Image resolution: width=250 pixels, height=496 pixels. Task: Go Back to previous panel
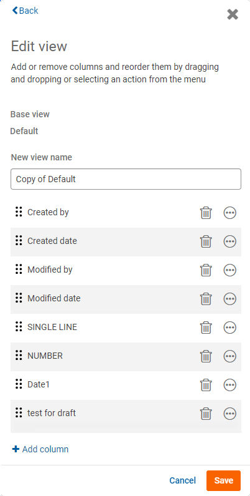pyautogui.click(x=25, y=11)
